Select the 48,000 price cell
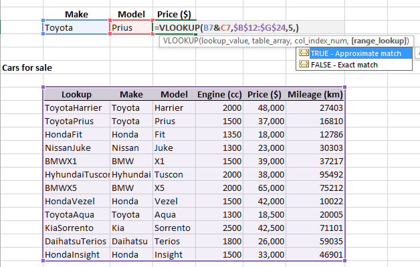 pos(264,107)
